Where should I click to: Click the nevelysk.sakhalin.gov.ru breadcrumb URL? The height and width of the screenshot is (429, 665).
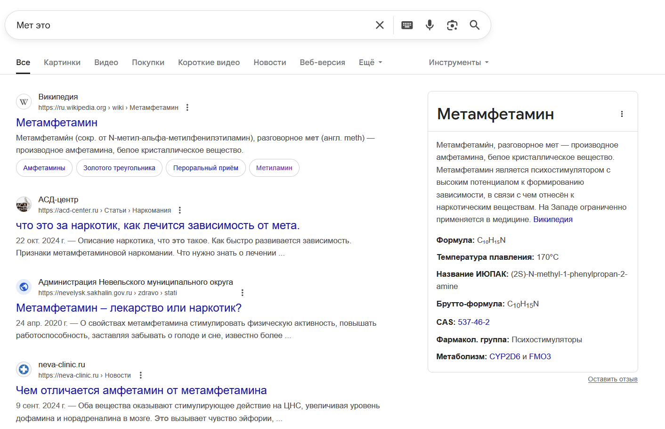click(107, 293)
